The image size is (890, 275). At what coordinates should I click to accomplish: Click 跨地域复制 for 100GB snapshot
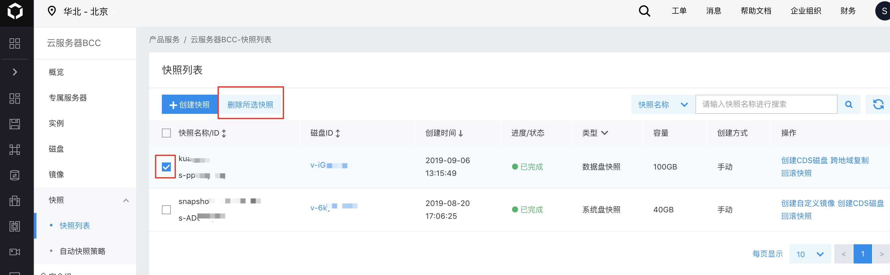tap(849, 160)
